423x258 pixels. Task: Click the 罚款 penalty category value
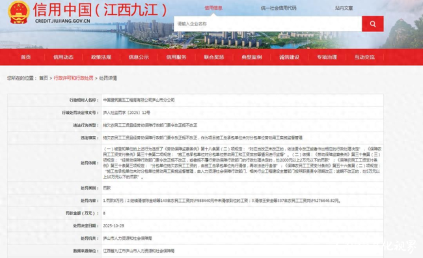pyautogui.click(x=107, y=188)
